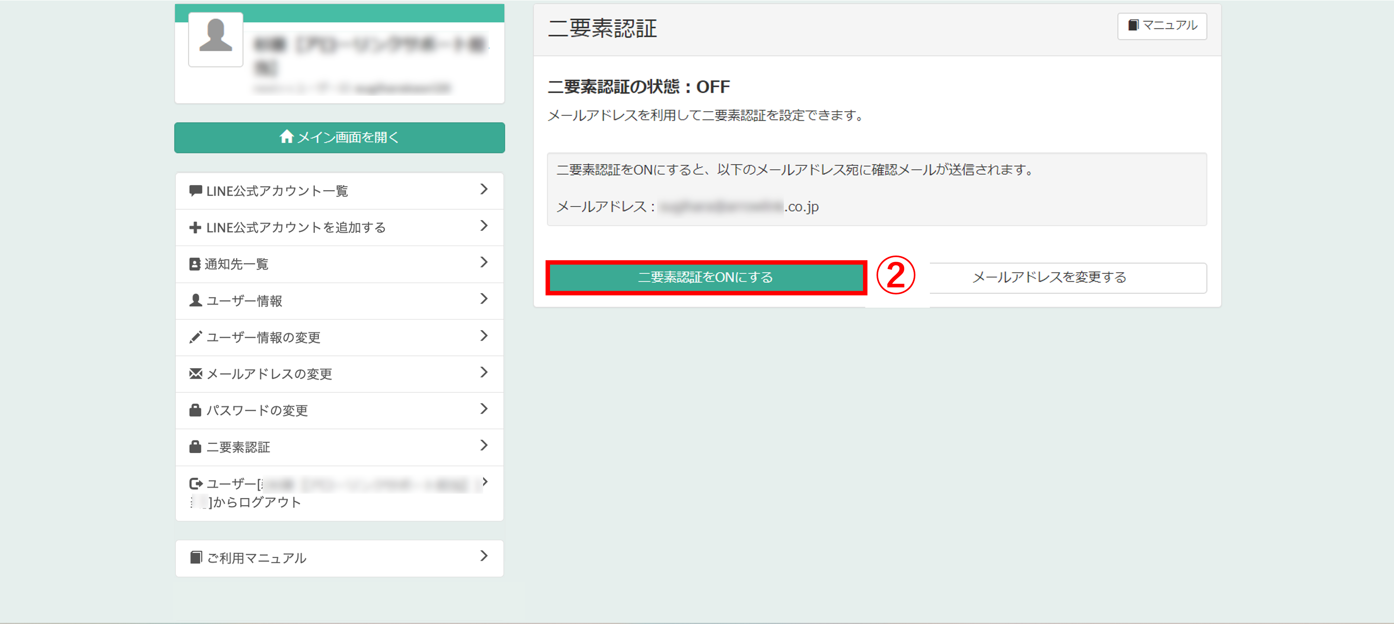This screenshot has height=624, width=1394.
Task: Click the pencil icon beside ユーザー情報の変更
Action: click(195, 337)
